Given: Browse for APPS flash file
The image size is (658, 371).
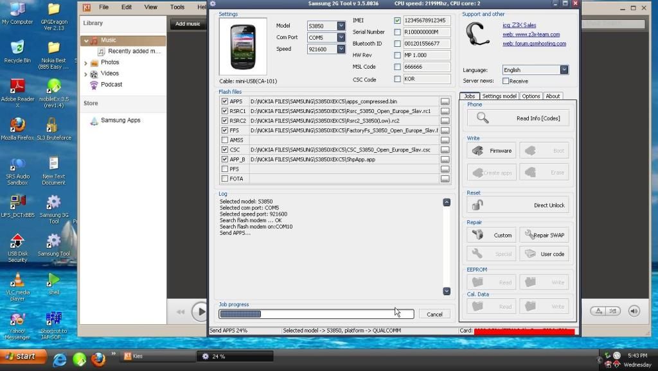Looking at the screenshot, I should coord(445,101).
